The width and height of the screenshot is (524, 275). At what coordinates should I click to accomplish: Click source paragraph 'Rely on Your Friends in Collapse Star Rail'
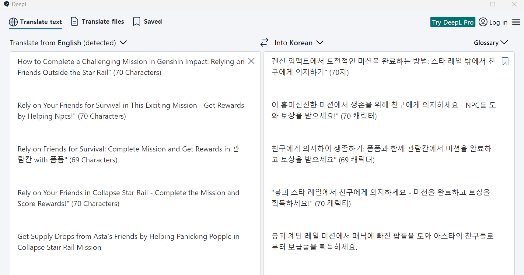click(x=128, y=198)
